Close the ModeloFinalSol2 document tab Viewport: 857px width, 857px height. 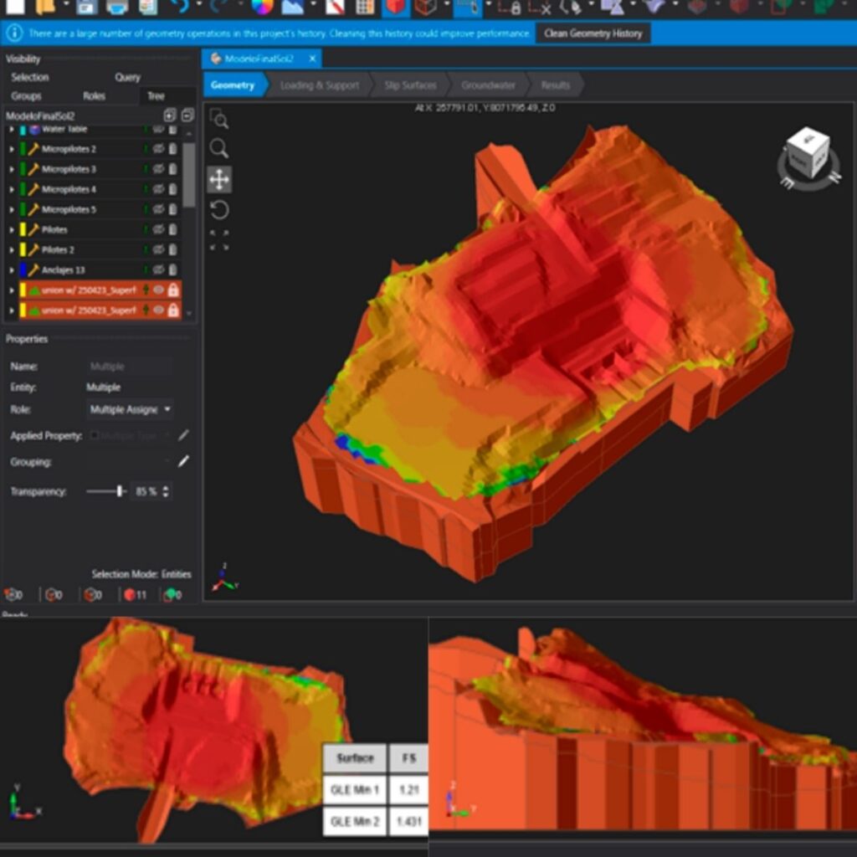tap(313, 59)
